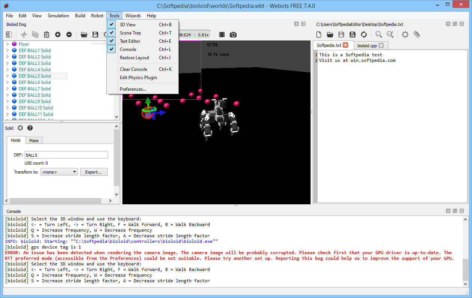Expand DEF BALL9 Solid node
Viewport: 472px width, 298px height.
[x=8, y=101]
